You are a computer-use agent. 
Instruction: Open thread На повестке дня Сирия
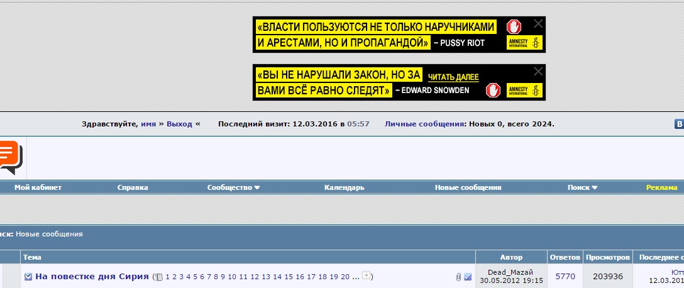pos(92,277)
